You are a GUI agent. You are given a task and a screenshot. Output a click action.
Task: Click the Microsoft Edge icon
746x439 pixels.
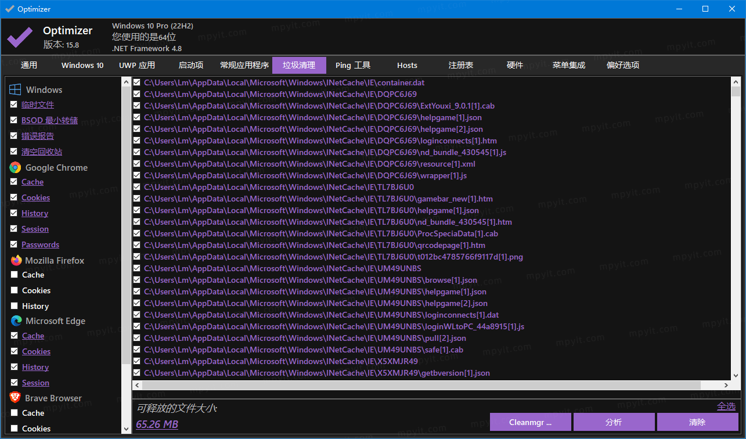tap(16, 321)
